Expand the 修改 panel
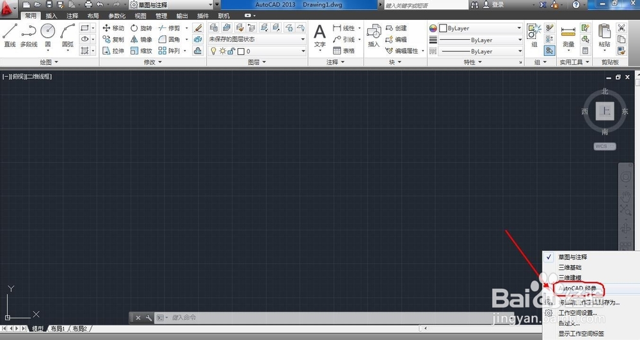Image resolution: width=640 pixels, height=340 pixels. coord(153,62)
